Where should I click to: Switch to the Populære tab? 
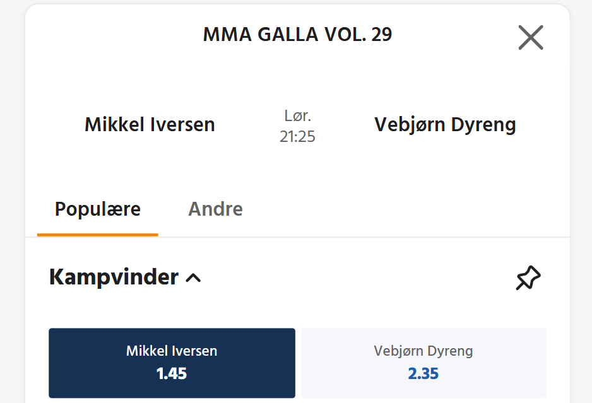(98, 209)
